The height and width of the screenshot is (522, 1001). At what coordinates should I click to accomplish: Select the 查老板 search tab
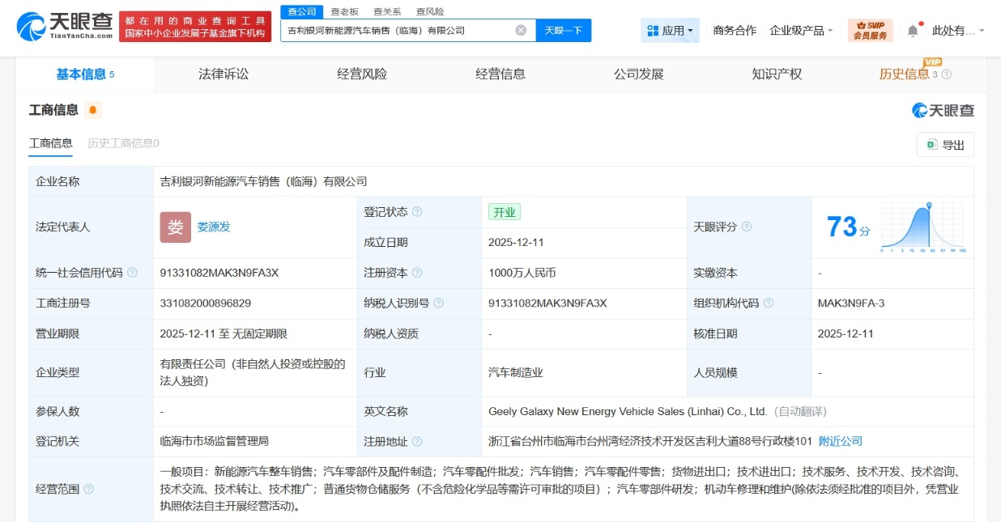[x=344, y=11]
